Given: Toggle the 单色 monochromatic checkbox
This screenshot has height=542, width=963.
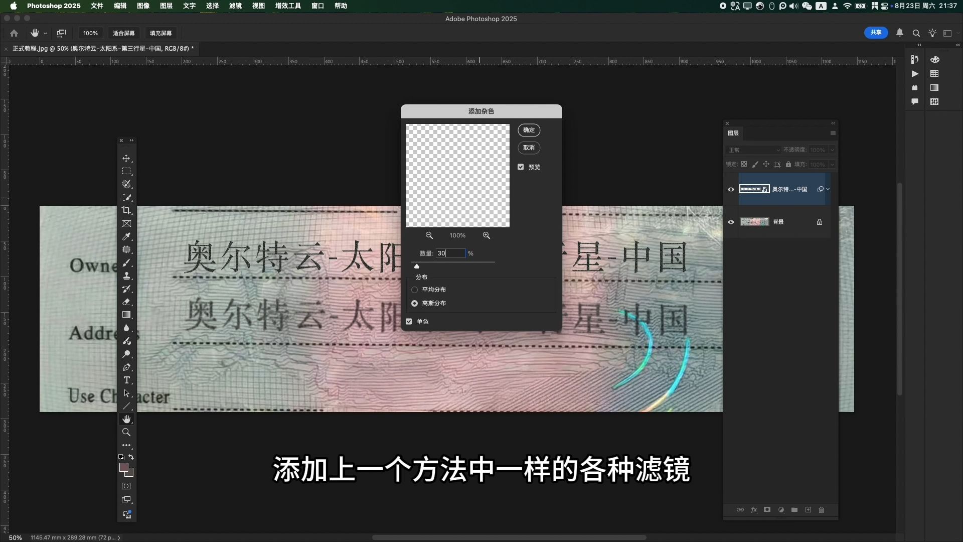Looking at the screenshot, I should [409, 322].
